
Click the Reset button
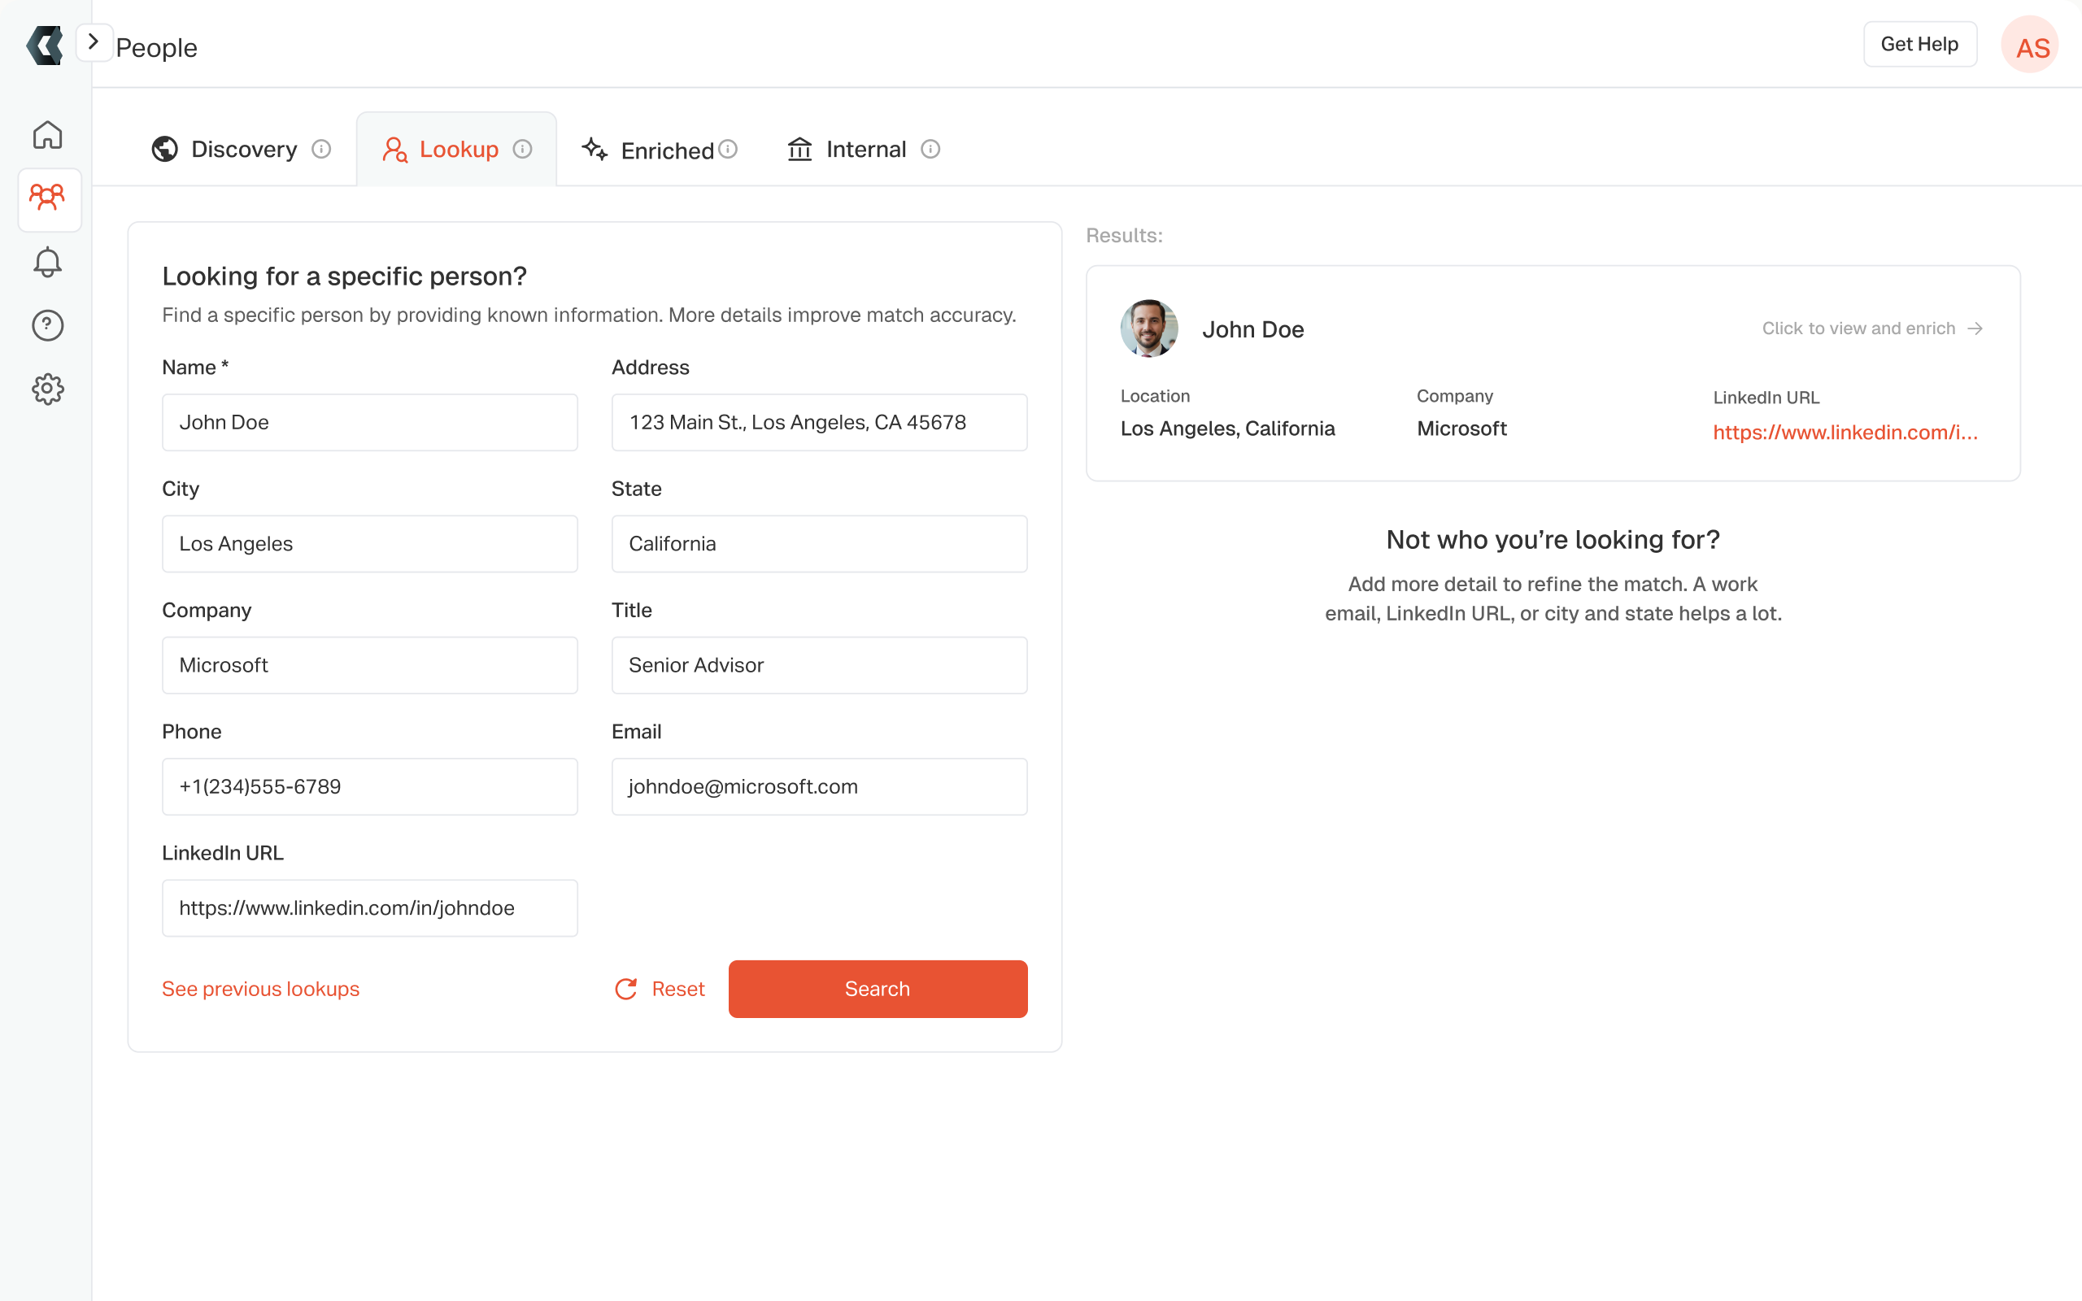click(x=660, y=989)
